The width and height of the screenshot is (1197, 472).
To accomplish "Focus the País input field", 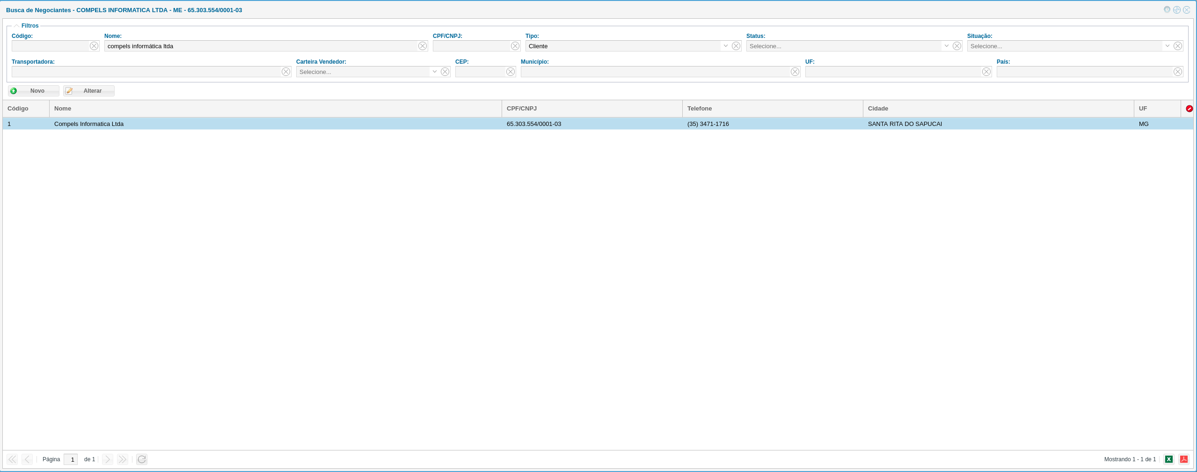I will tap(1085, 72).
